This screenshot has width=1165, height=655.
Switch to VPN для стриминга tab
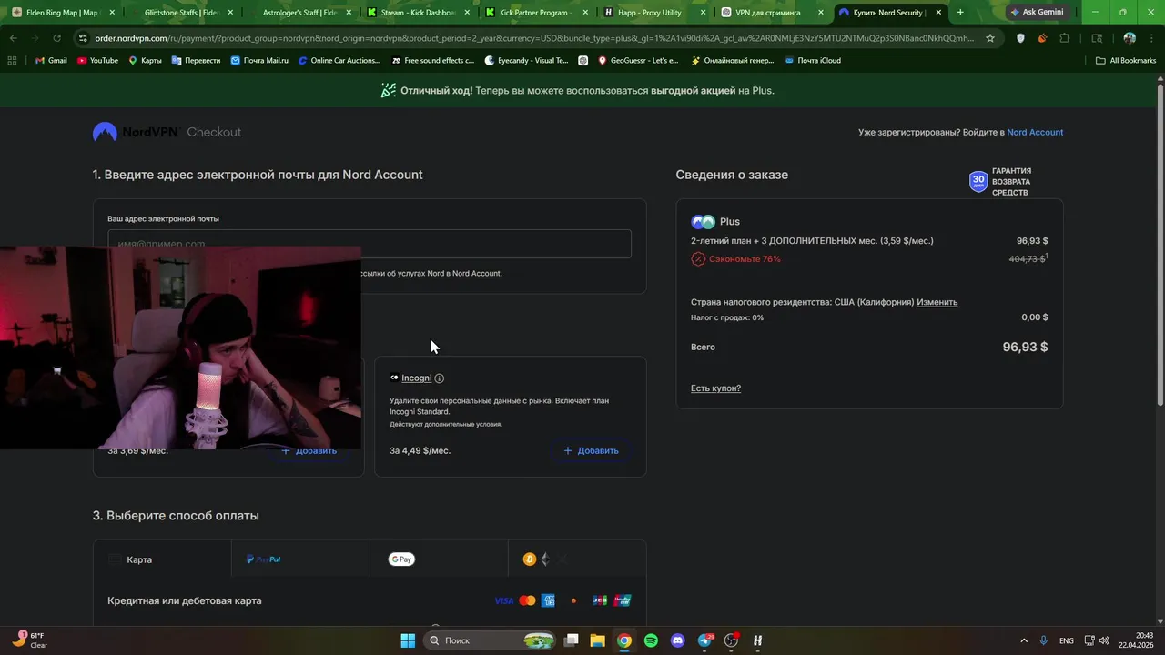pos(774,13)
